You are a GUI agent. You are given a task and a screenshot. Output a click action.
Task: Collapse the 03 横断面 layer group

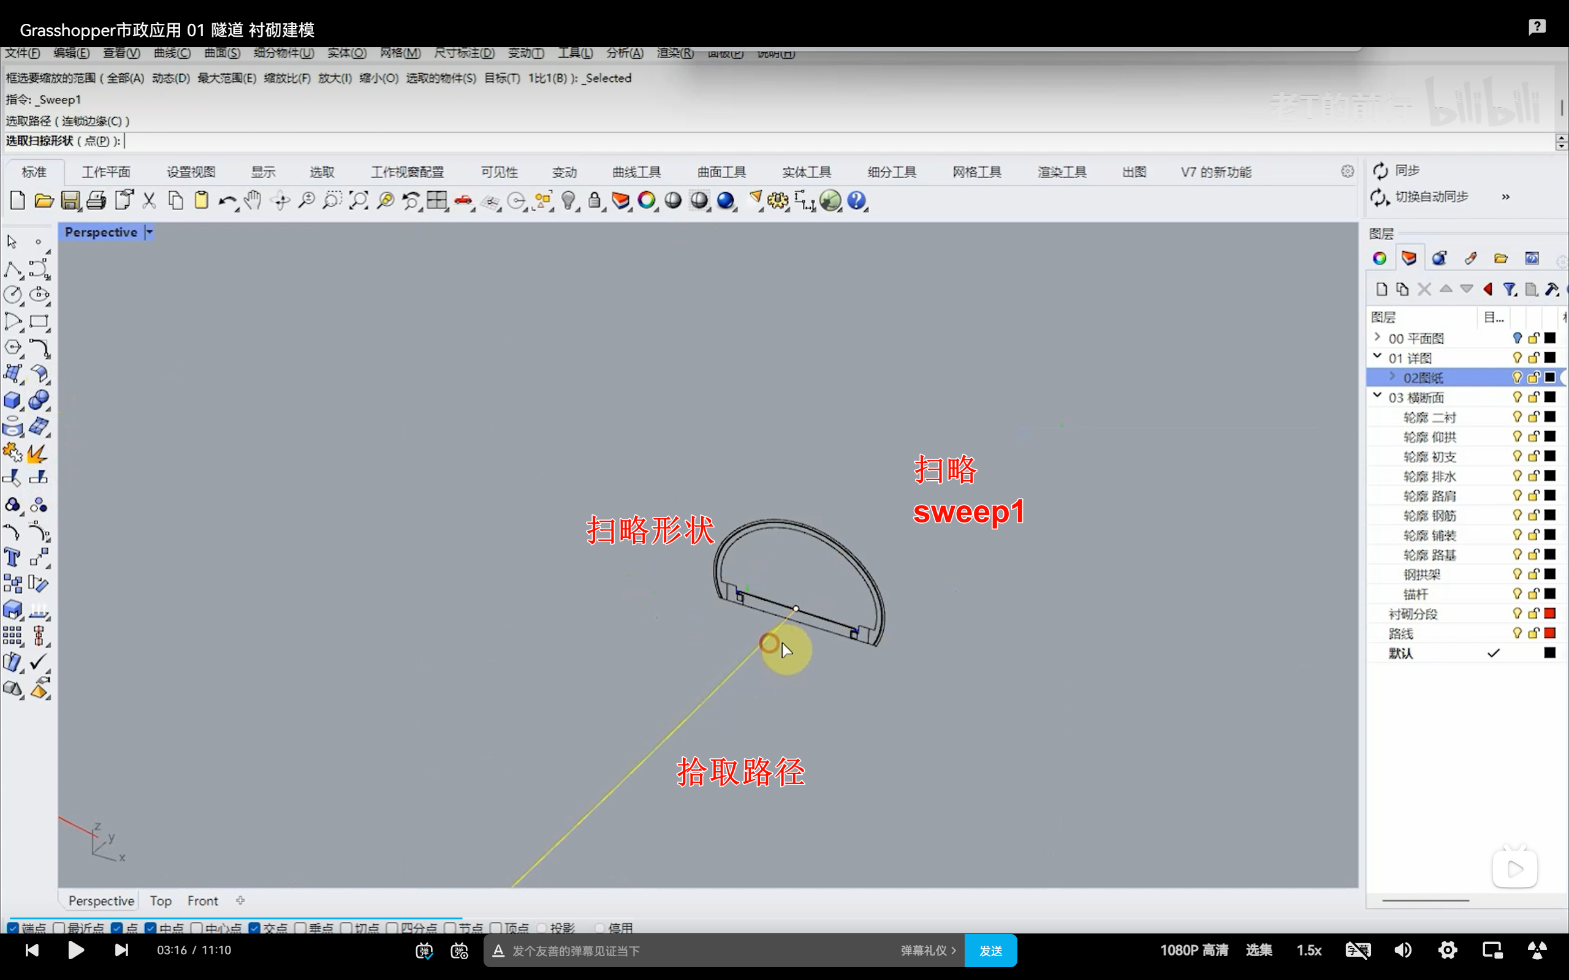tap(1377, 396)
